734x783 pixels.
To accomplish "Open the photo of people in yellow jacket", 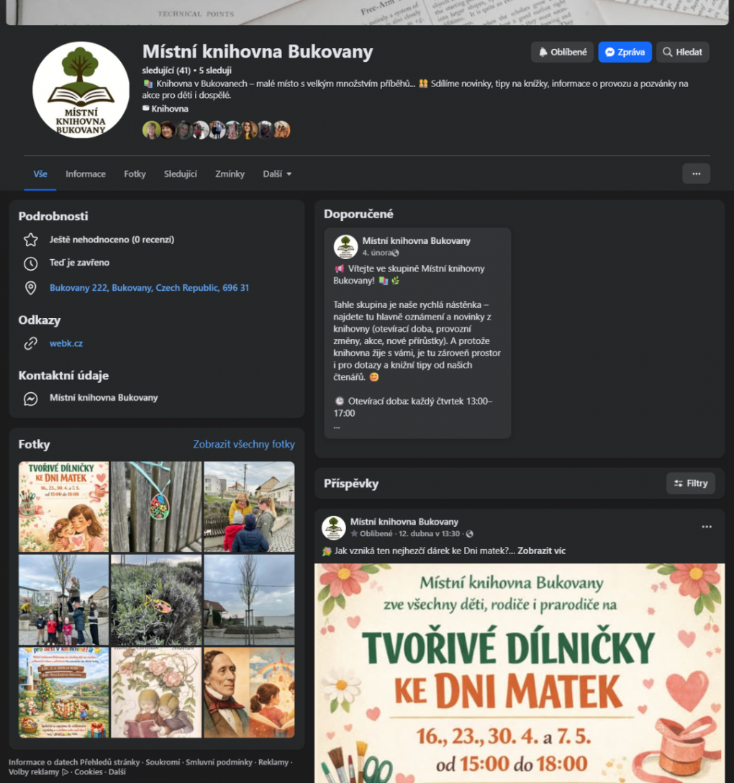I will click(249, 507).
